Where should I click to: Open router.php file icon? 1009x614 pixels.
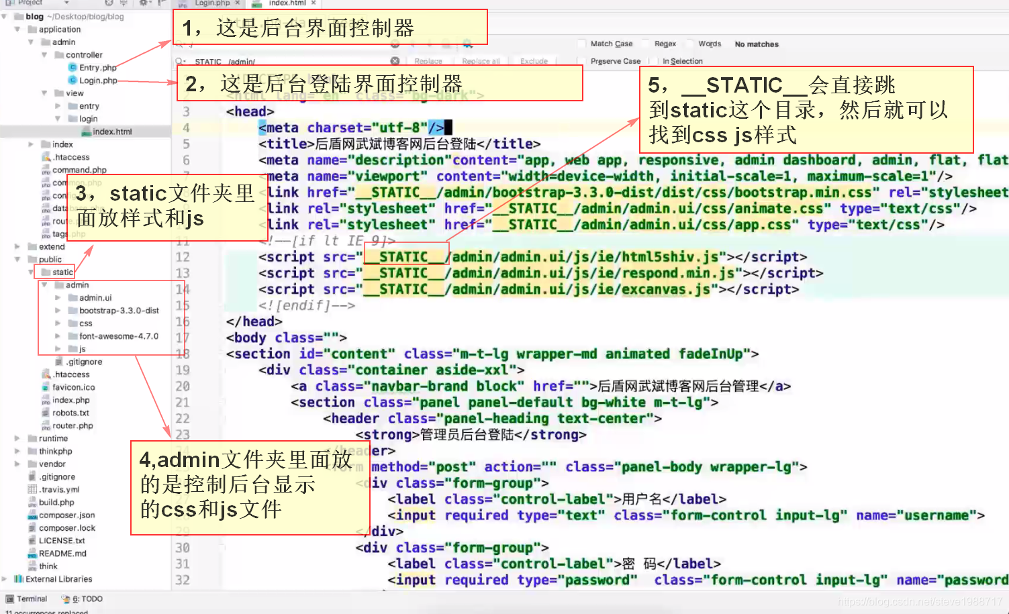[x=46, y=425]
